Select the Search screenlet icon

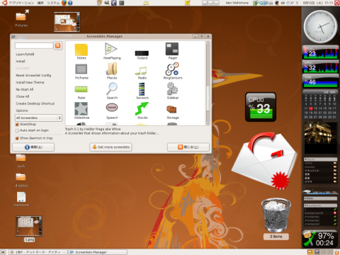(112, 89)
